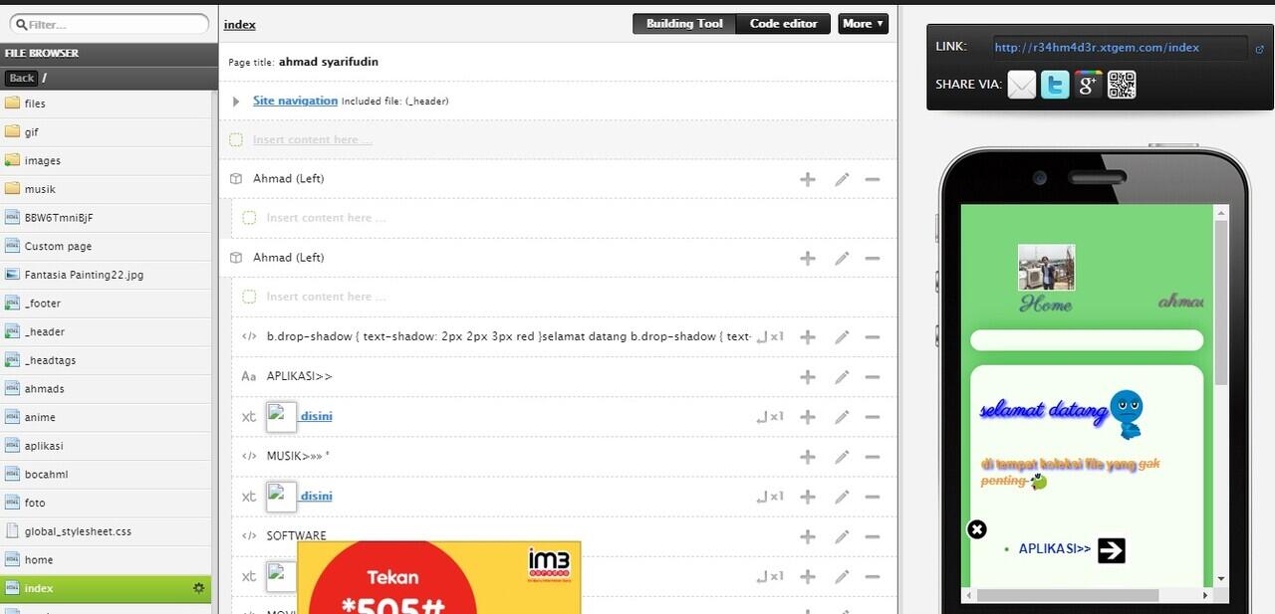The height and width of the screenshot is (614, 1275).
Task: Open global_stylesheet.css file
Action: tap(106, 531)
